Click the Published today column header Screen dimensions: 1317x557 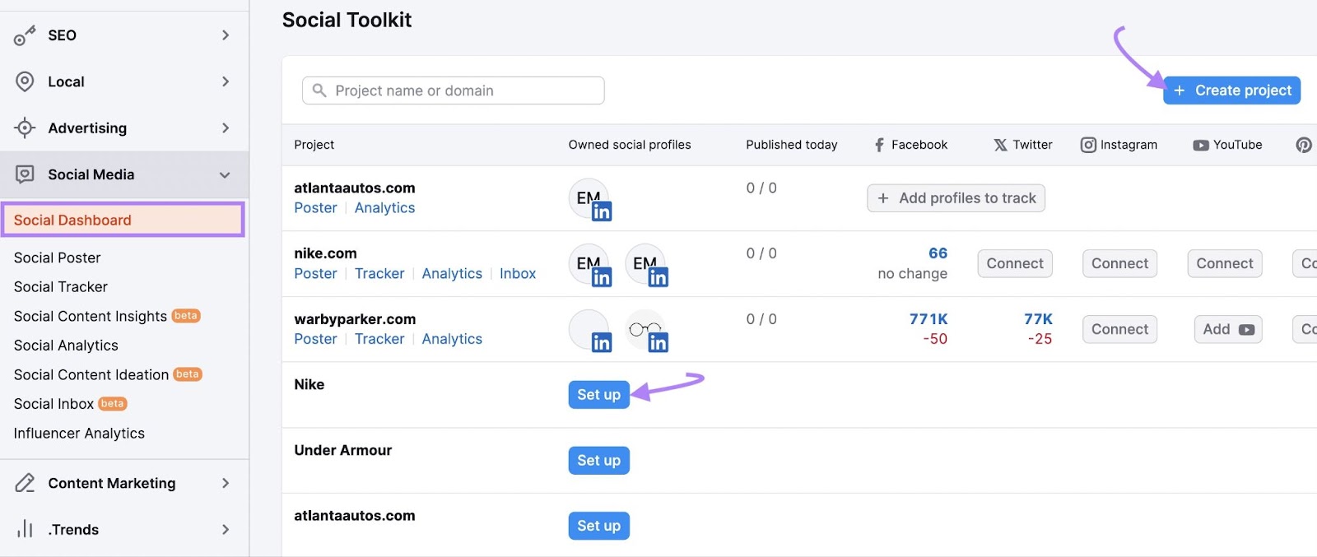coord(792,145)
